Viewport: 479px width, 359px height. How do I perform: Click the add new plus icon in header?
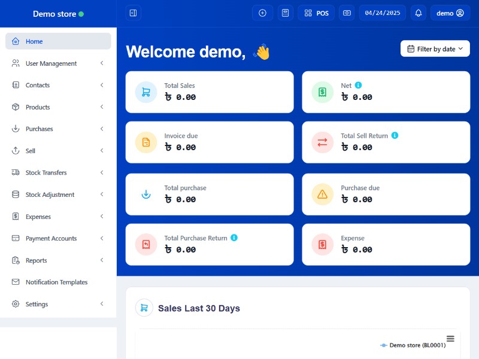click(262, 13)
